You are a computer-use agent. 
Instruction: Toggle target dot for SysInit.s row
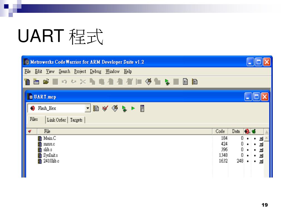pos(248,155)
